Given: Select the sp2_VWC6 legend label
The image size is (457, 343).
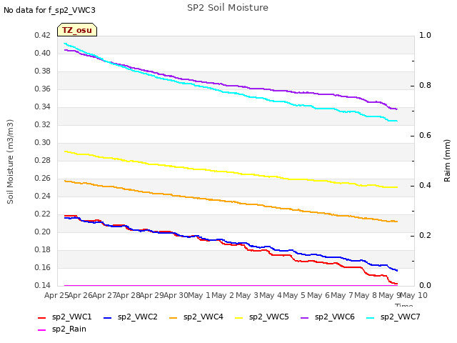Looking at the screenshot, I should (x=335, y=317).
